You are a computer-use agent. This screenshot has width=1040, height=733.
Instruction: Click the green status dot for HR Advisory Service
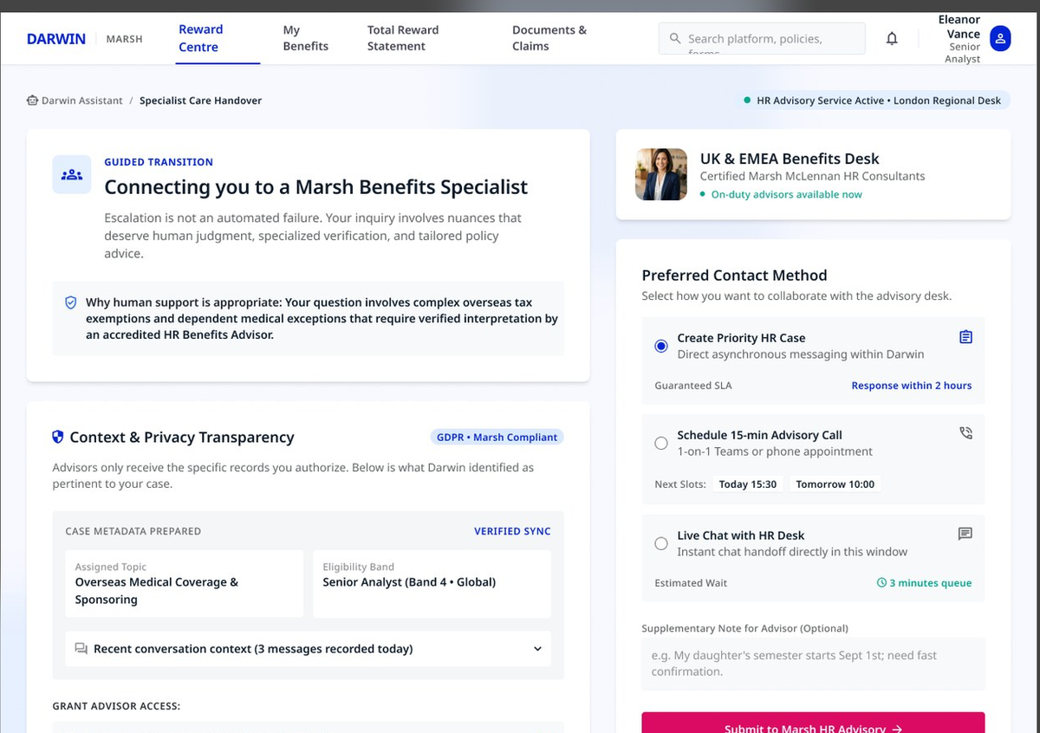tap(747, 101)
